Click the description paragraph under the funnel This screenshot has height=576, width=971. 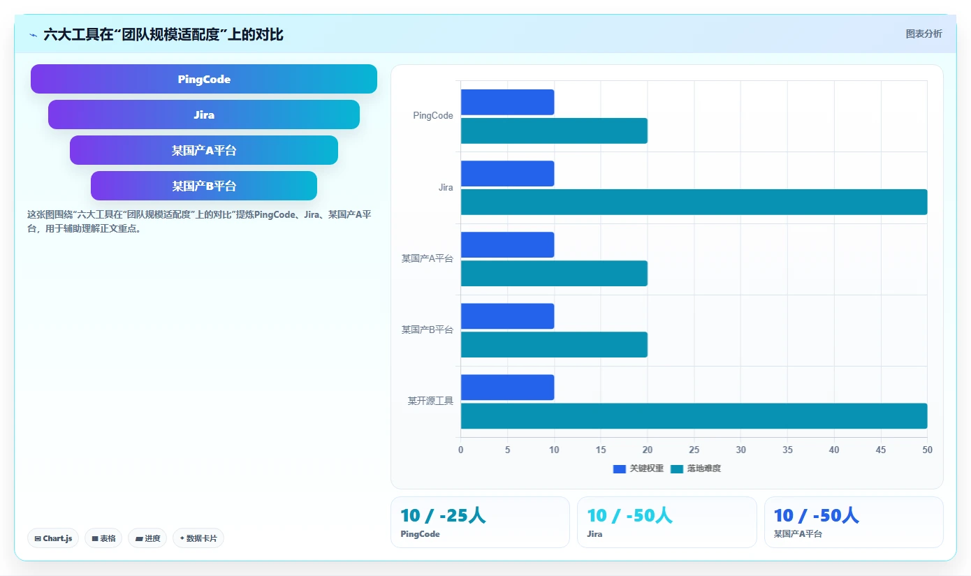(199, 221)
